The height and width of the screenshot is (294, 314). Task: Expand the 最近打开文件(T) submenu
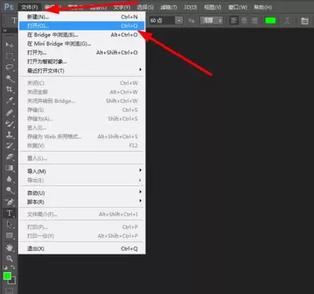(82, 70)
